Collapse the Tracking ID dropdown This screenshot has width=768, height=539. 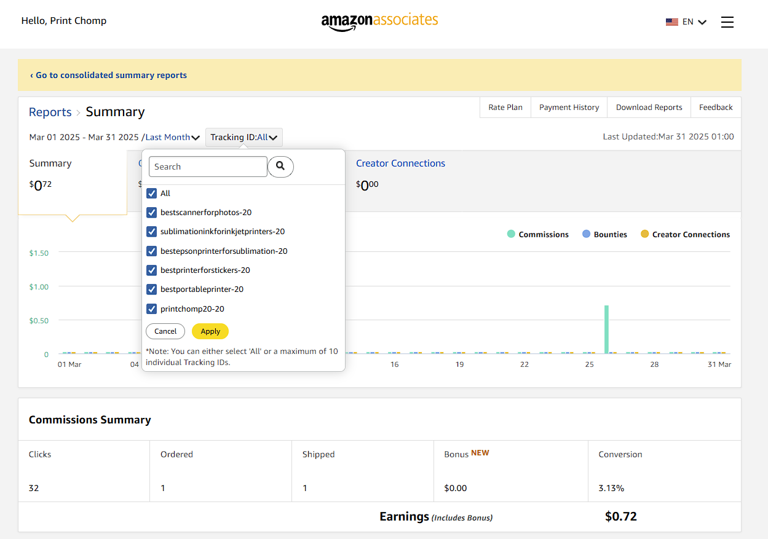244,137
